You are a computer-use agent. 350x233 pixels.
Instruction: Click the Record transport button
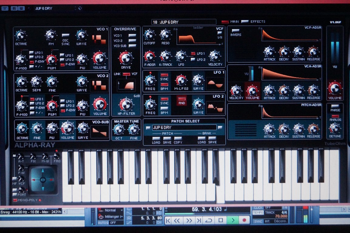(x=244, y=220)
